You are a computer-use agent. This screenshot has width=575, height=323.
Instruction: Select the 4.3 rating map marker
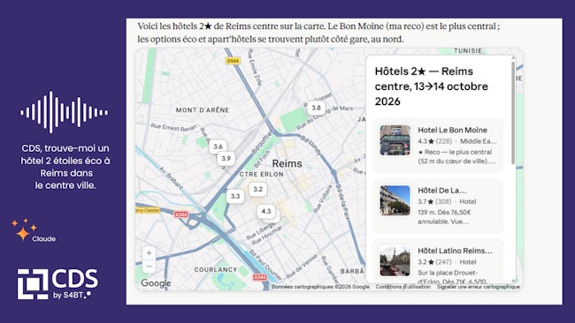[x=266, y=211]
